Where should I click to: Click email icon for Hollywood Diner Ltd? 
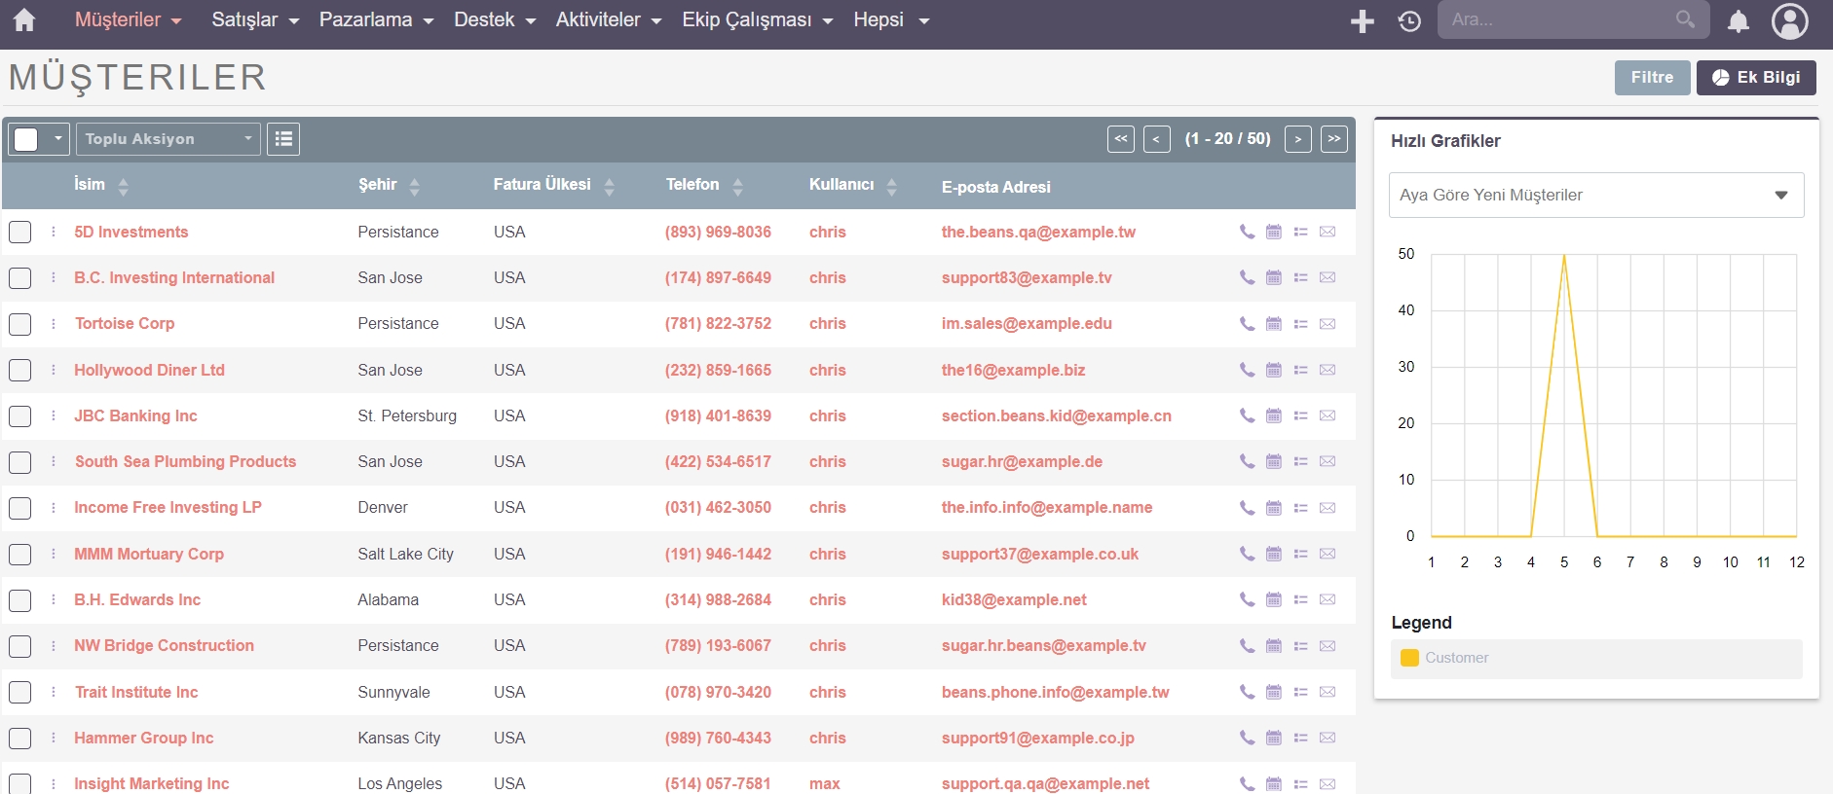(1328, 370)
